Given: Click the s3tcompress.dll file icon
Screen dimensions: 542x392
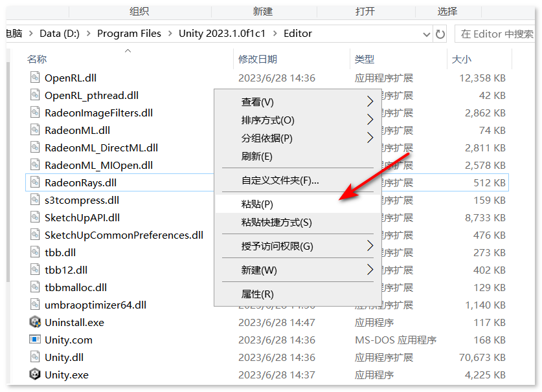Looking at the screenshot, I should pos(35,199).
